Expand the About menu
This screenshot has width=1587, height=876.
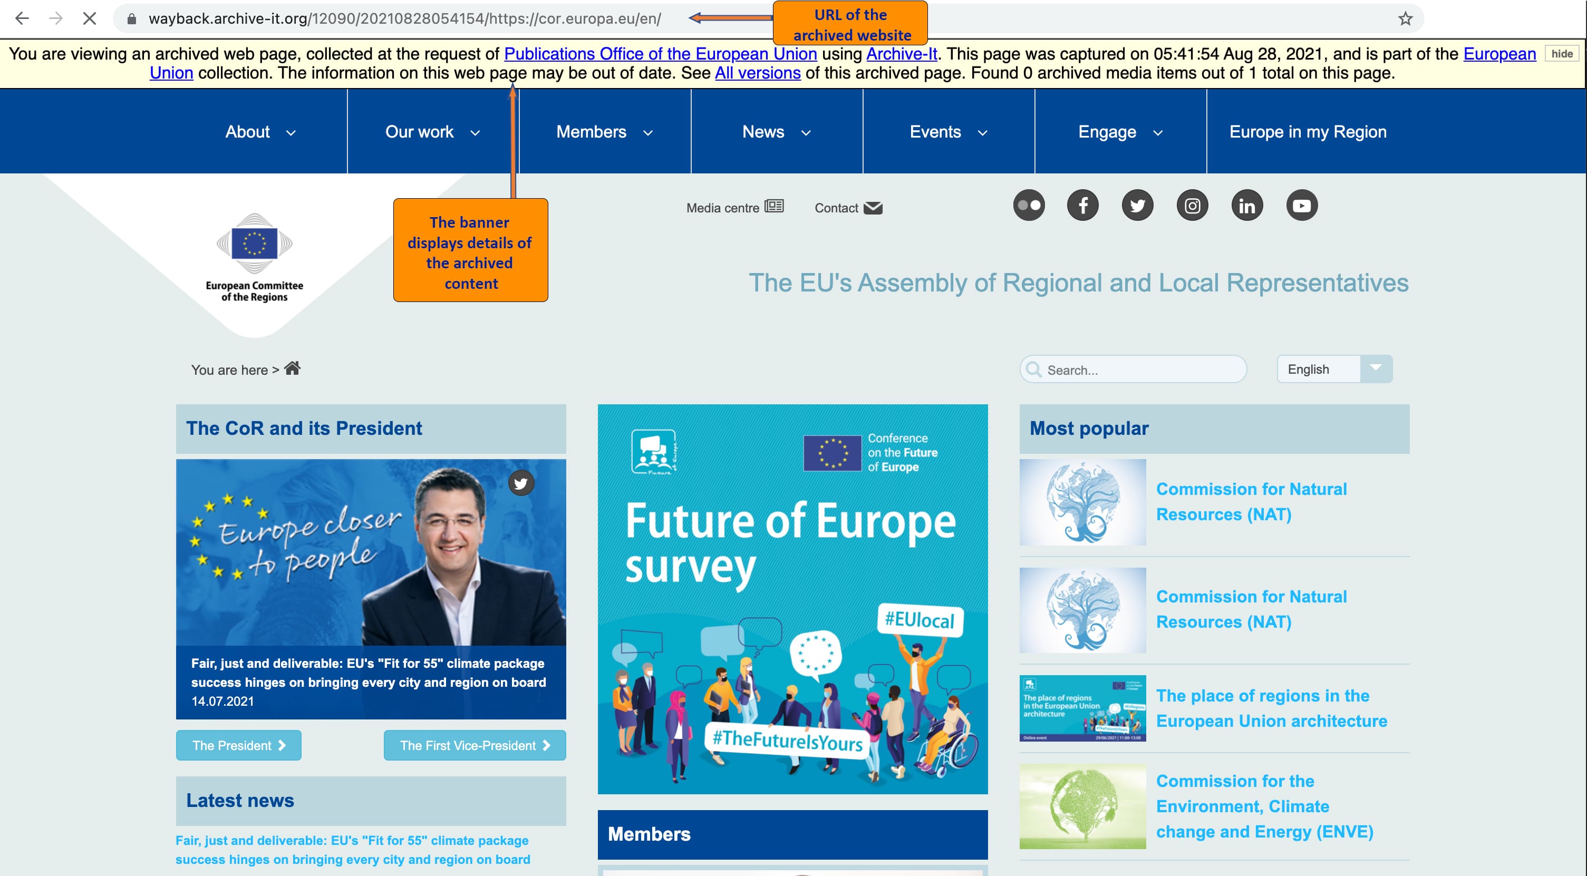click(x=260, y=132)
